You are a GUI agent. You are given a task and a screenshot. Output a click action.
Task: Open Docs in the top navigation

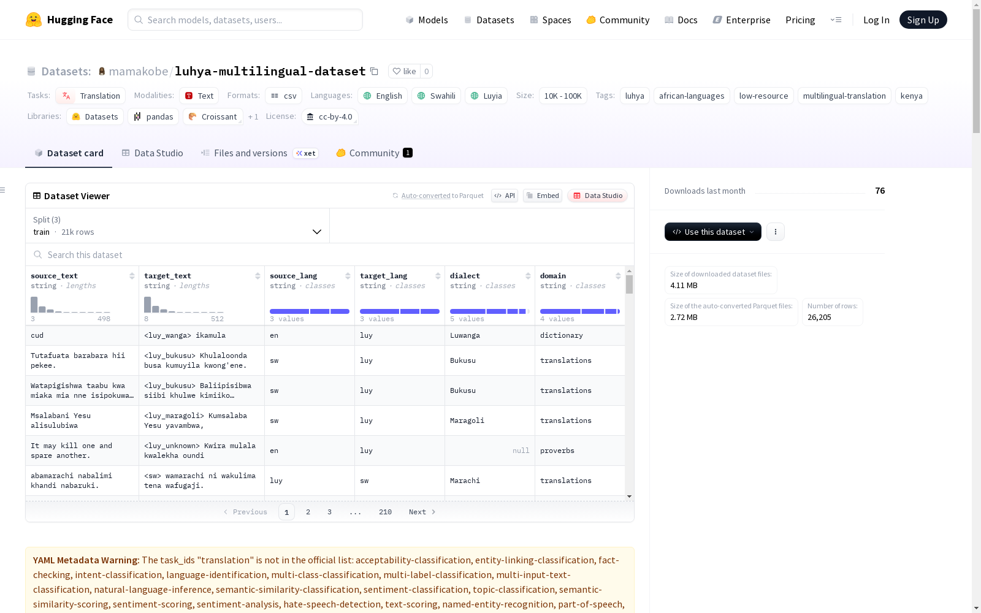pyautogui.click(x=681, y=20)
